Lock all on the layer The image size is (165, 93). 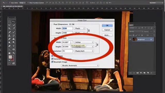click(x=142, y=35)
